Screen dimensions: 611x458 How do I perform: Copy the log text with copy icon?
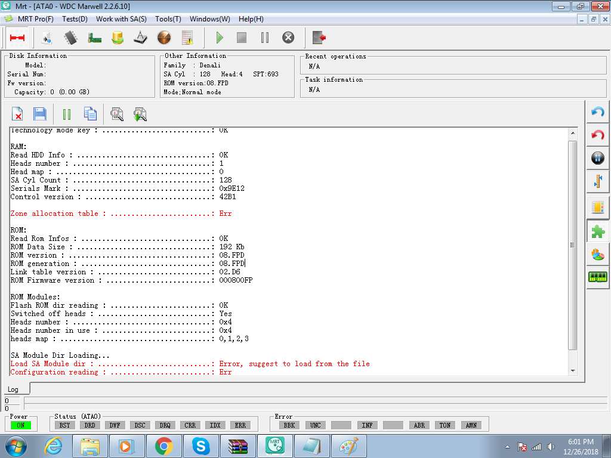90,114
